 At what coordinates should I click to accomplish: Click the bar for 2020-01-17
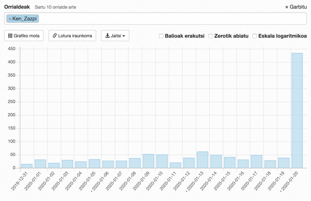[257, 162]
